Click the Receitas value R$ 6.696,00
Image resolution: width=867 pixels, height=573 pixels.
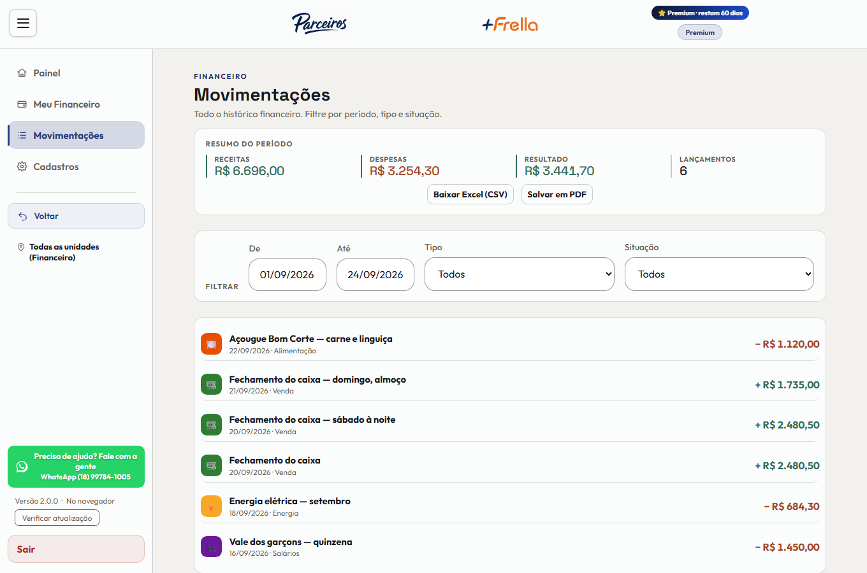[249, 171]
